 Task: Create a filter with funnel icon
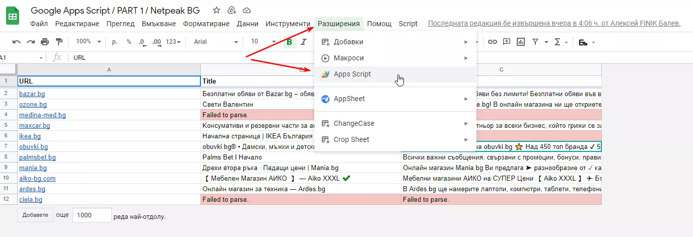[535, 42]
